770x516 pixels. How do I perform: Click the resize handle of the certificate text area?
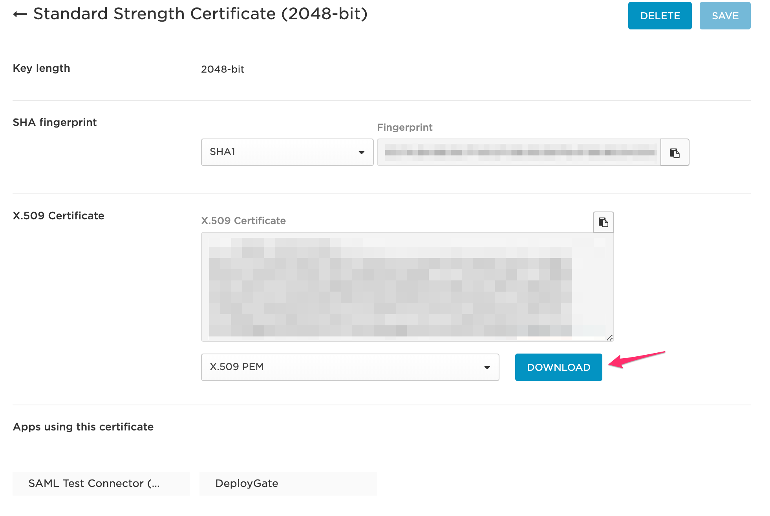coord(610,337)
